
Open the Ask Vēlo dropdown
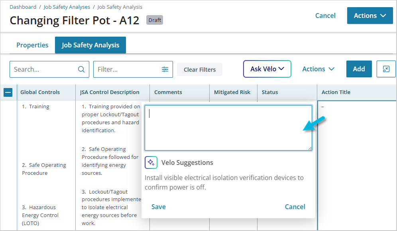(x=267, y=69)
